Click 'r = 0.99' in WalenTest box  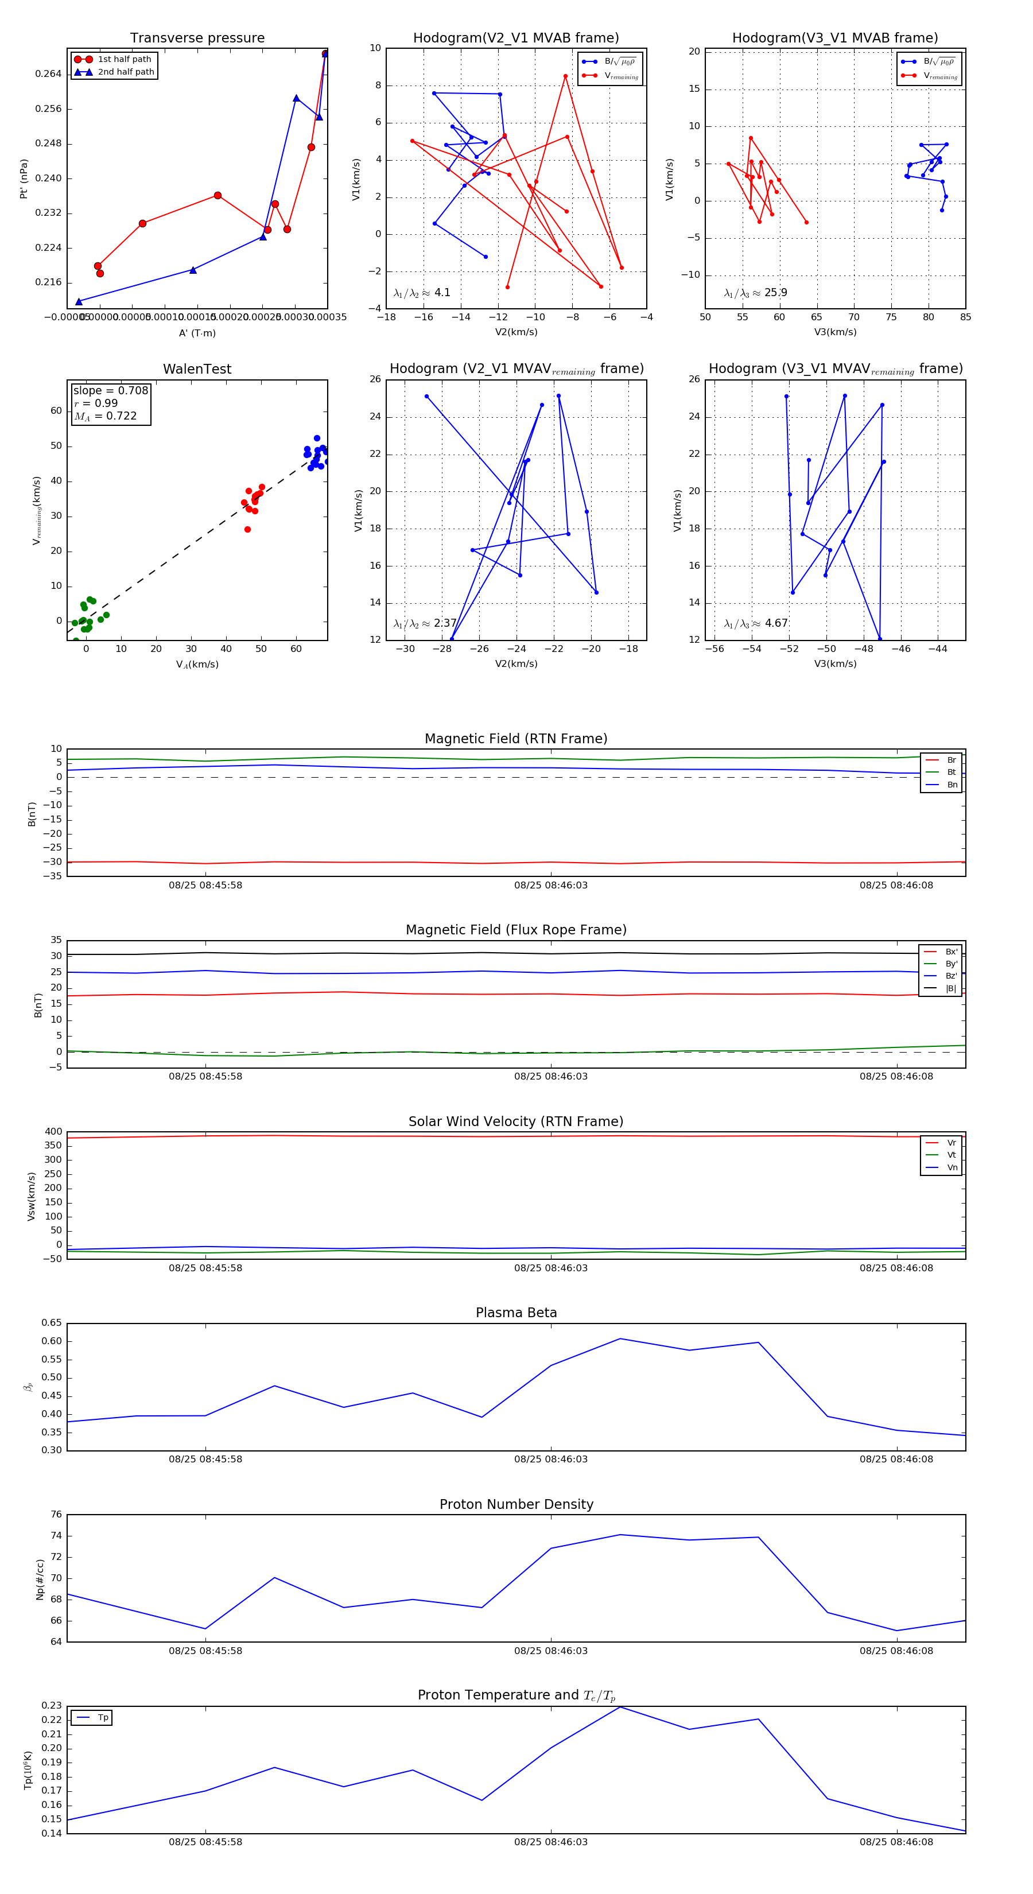pyautogui.click(x=96, y=403)
